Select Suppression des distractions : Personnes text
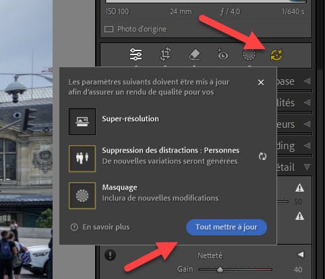 pos(171,151)
